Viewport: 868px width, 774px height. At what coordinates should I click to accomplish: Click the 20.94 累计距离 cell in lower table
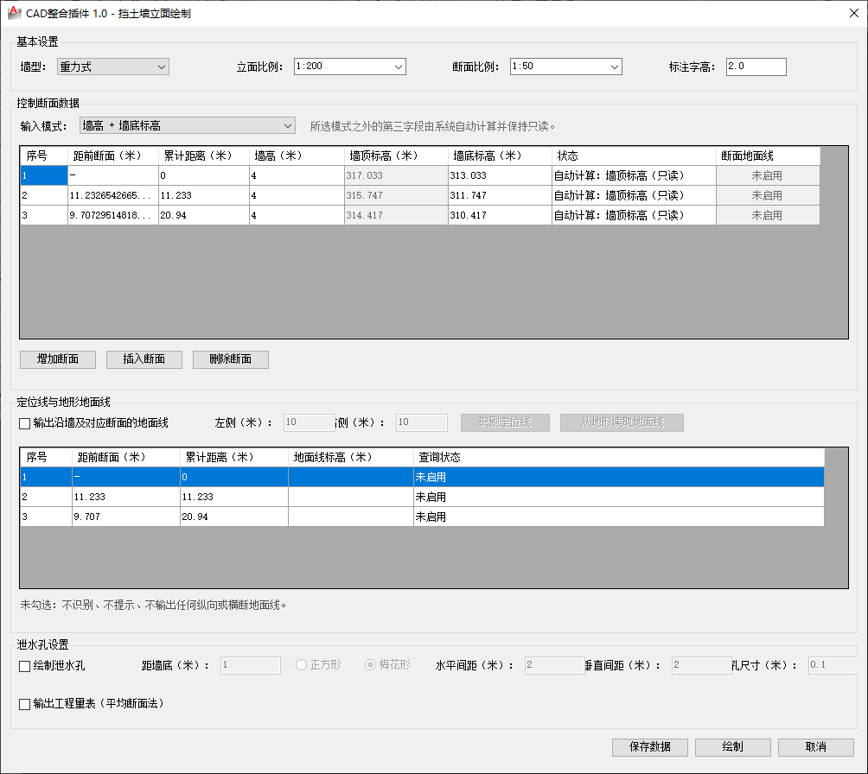(233, 517)
